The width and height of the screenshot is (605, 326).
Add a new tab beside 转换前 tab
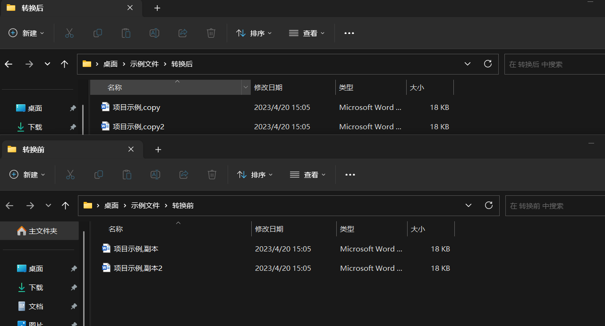[158, 150]
